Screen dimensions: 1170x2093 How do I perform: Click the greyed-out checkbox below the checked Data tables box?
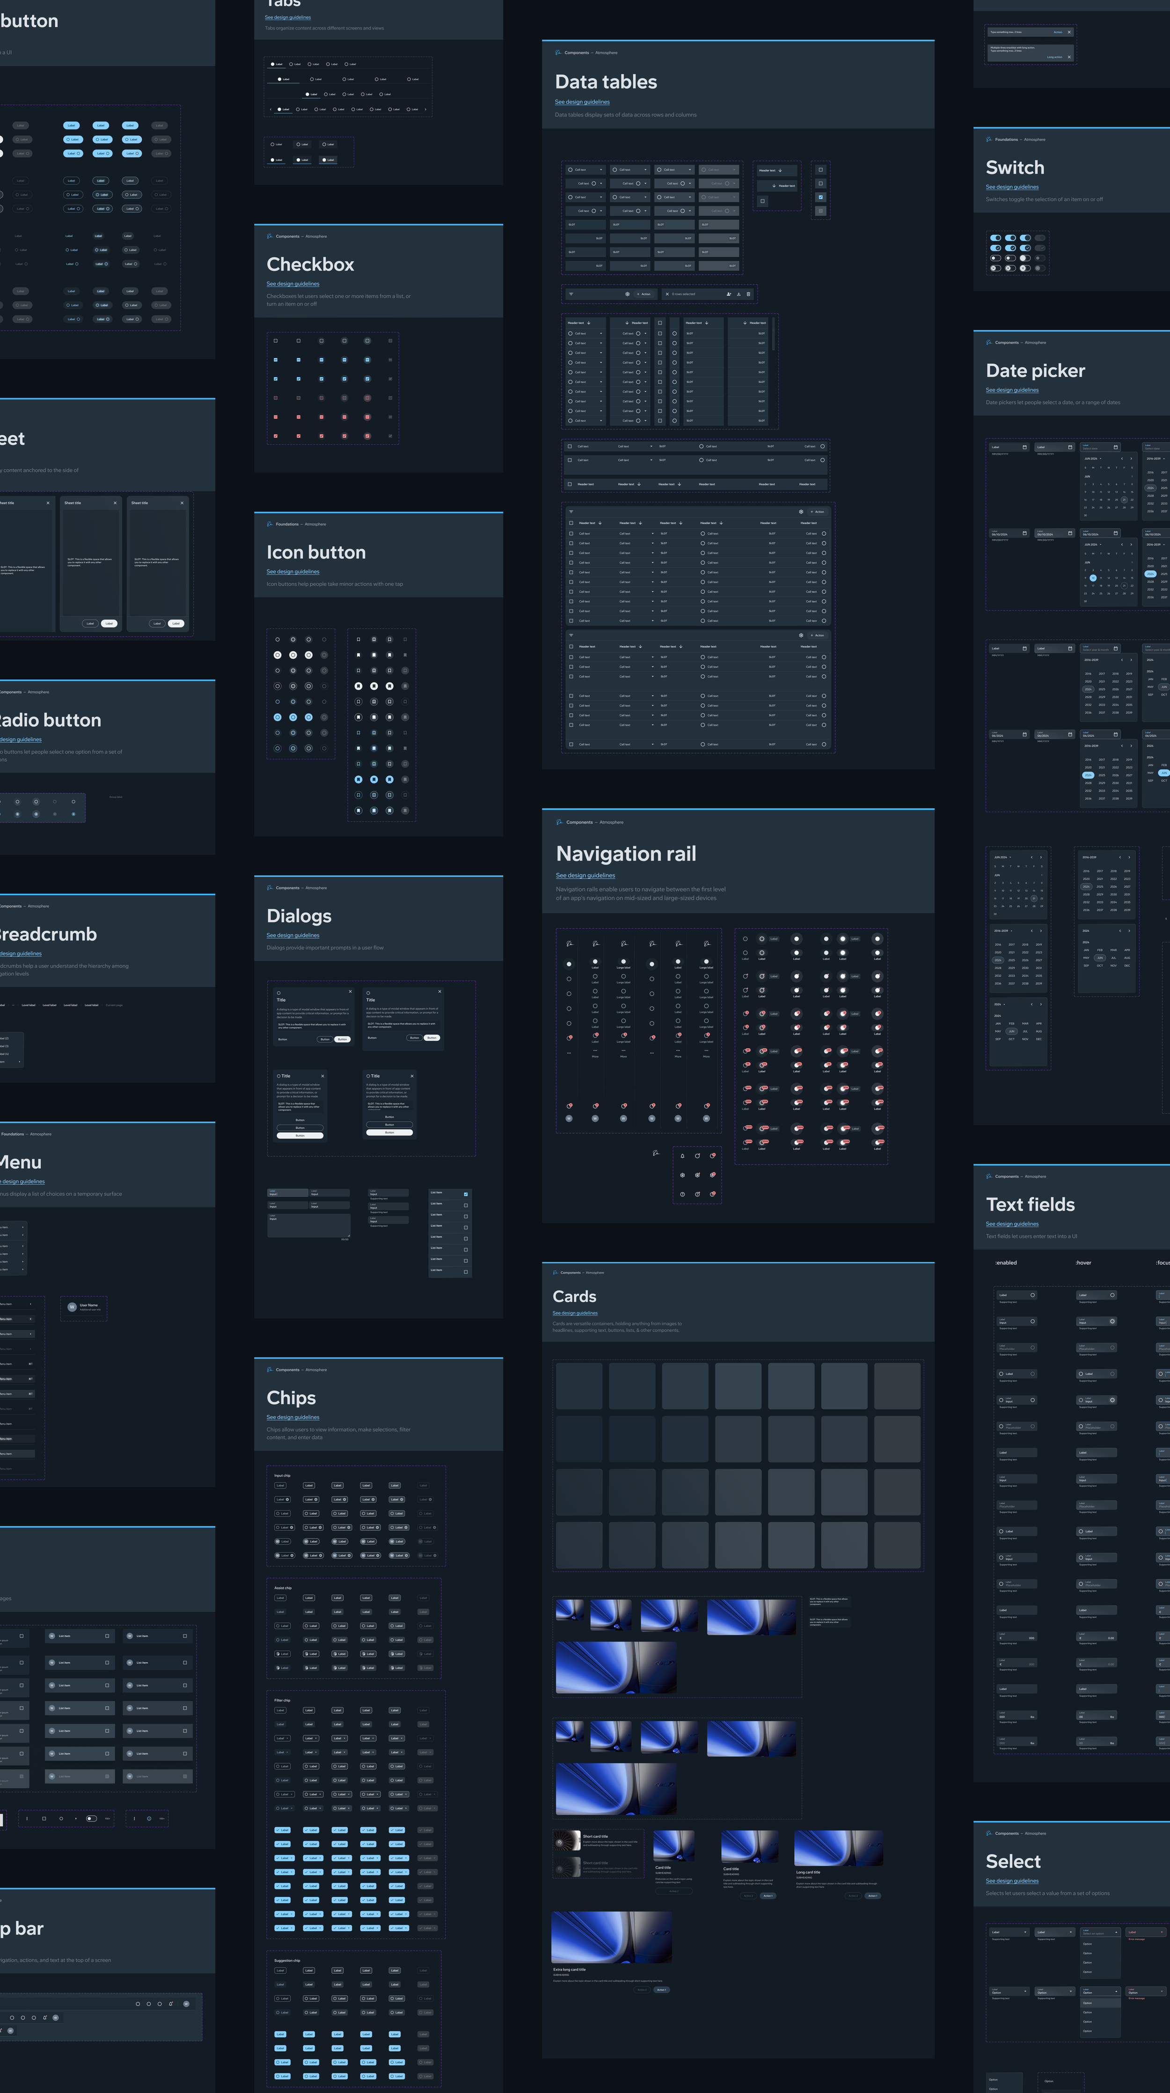(820, 211)
